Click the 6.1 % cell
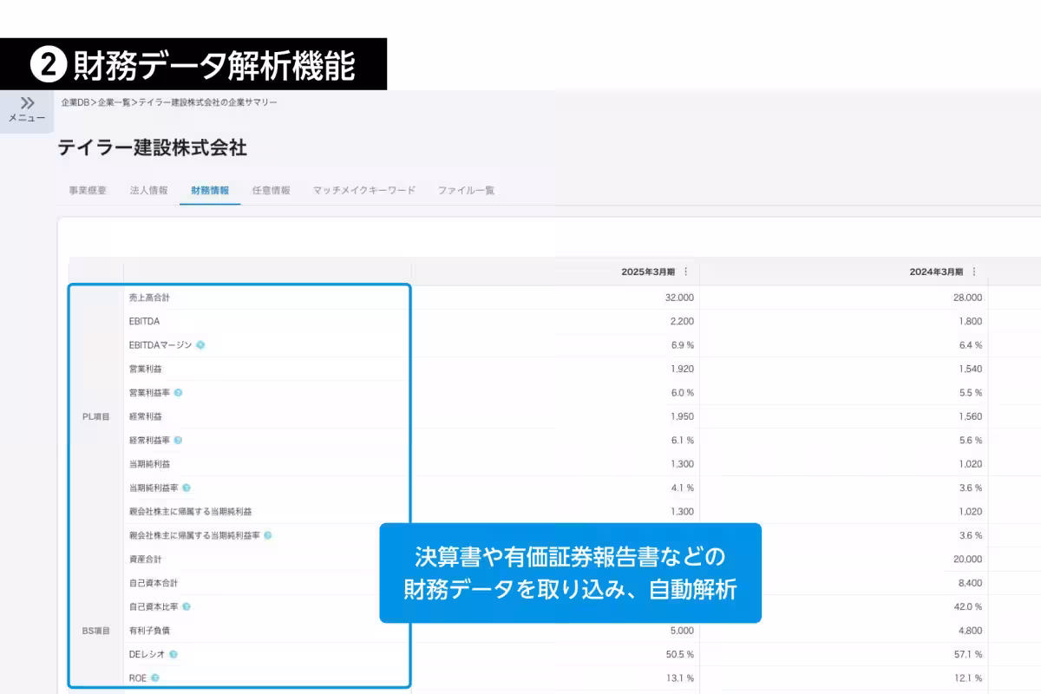The image size is (1041, 694). (682, 441)
